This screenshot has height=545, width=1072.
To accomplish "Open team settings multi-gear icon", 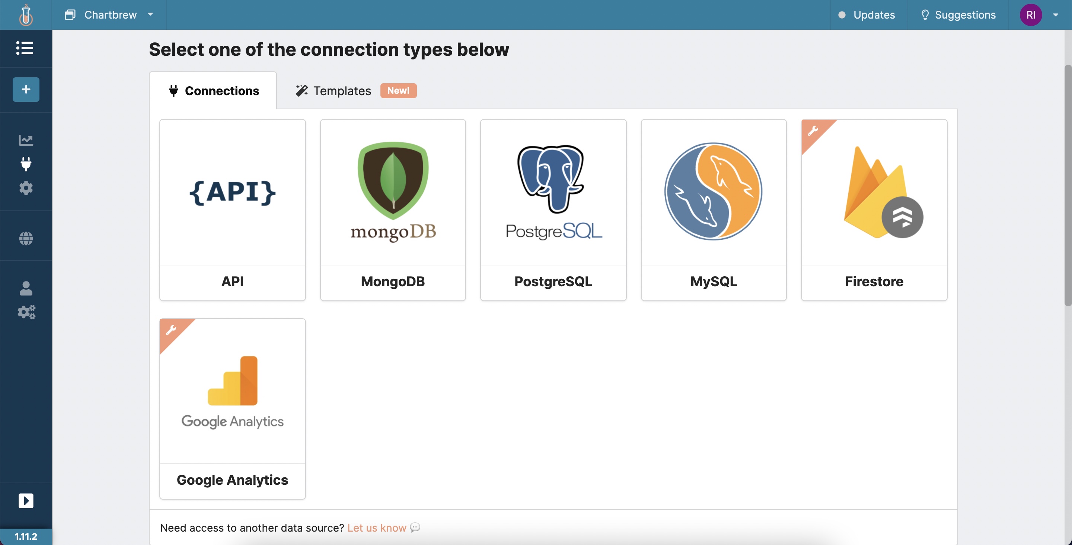I will (26, 312).
